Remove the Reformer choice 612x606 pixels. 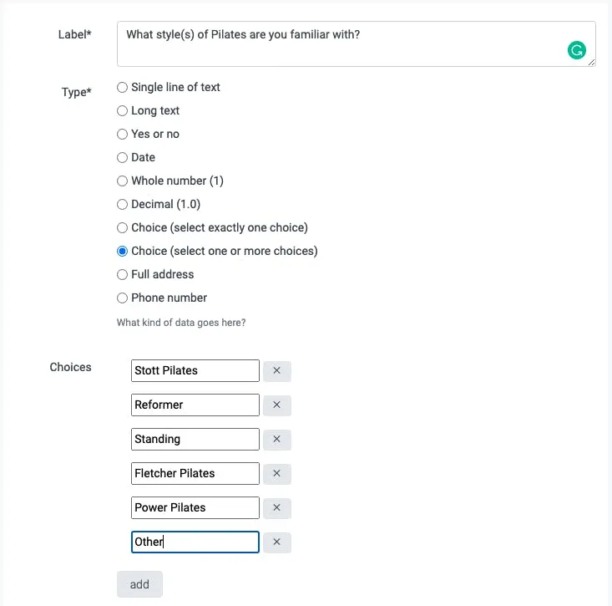(276, 405)
